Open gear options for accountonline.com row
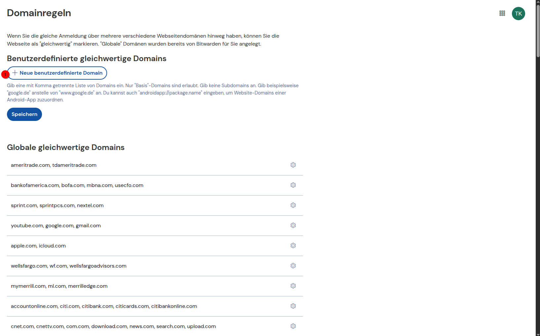This screenshot has width=540, height=336. pos(293,306)
